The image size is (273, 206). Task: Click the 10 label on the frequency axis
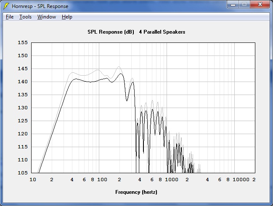[33, 180]
